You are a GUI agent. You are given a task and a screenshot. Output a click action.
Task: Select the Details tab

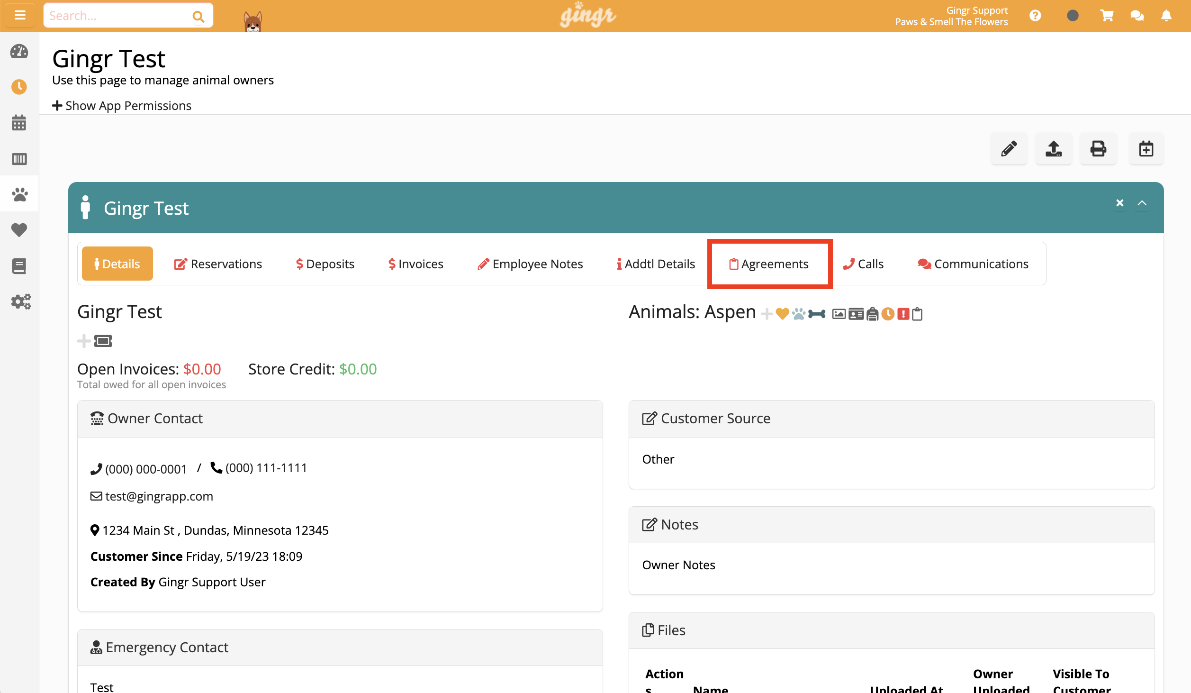117,264
